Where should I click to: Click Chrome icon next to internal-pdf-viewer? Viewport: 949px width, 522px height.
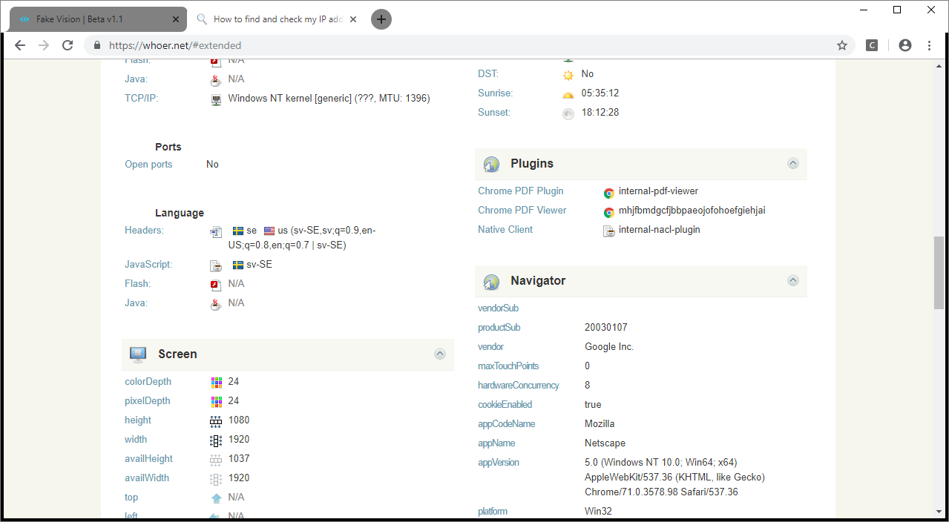(x=608, y=192)
